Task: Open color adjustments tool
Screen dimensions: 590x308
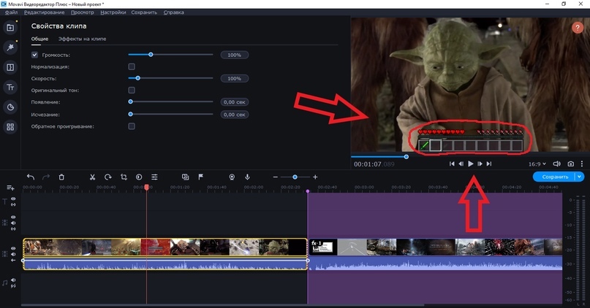Action: click(139, 177)
